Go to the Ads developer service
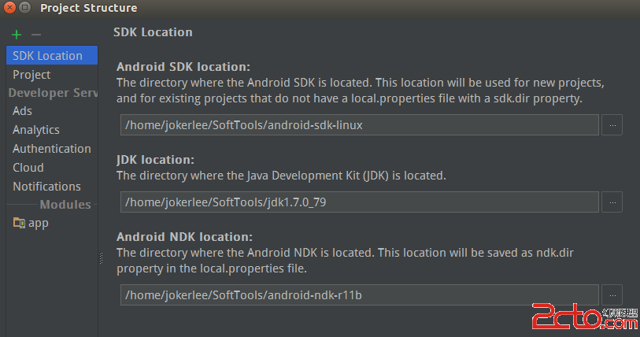The width and height of the screenshot is (640, 337). tap(22, 111)
